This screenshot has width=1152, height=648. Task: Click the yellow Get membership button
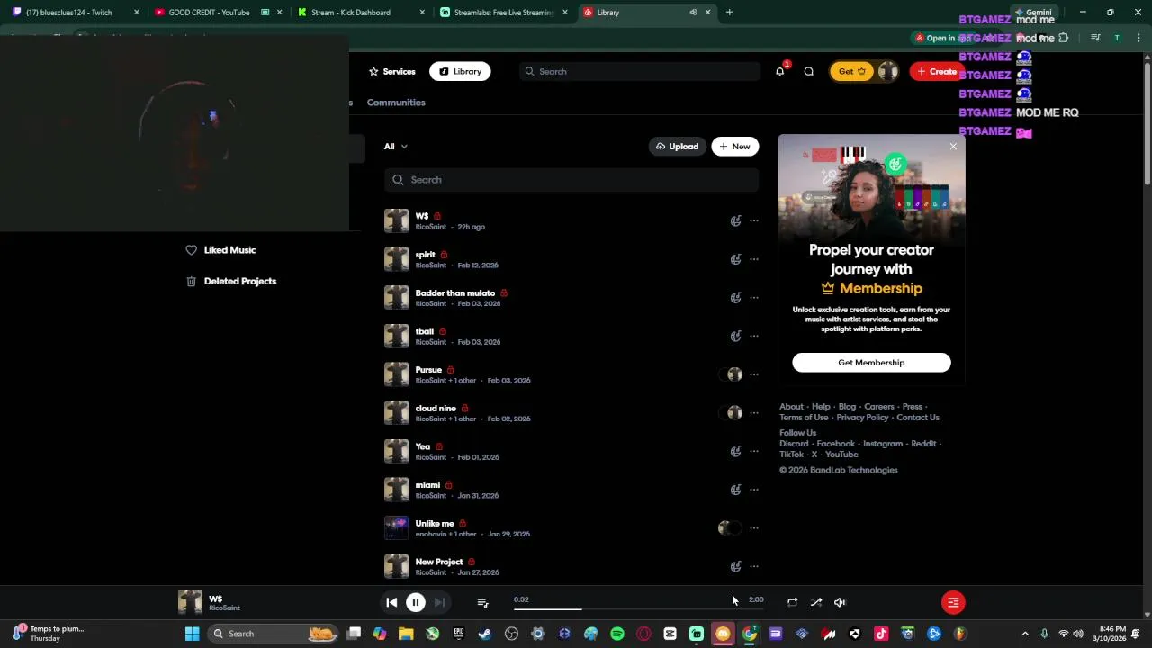(851, 71)
